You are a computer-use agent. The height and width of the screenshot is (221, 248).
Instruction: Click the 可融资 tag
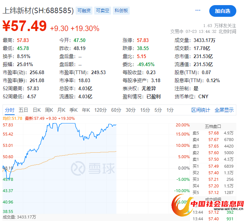(84, 11)
